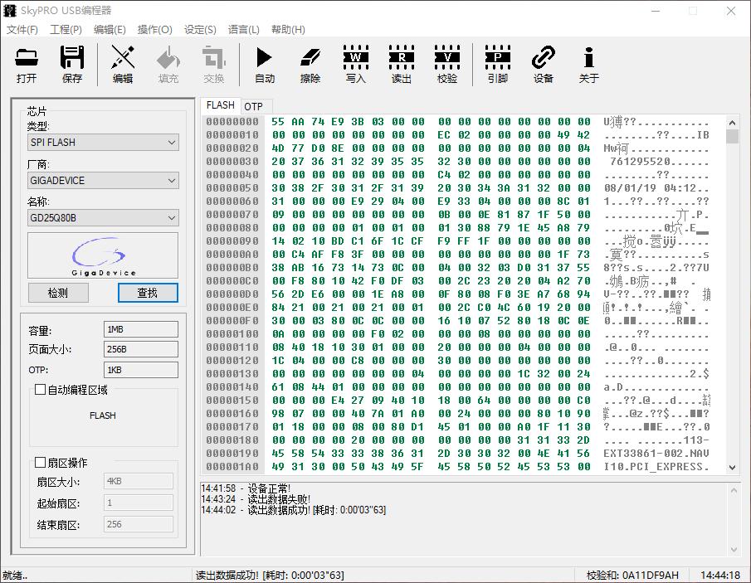Click the 检测 (Detect) button
This screenshot has height=583, width=751.
click(x=58, y=293)
